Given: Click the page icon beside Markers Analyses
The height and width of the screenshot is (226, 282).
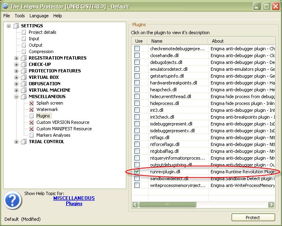Looking at the screenshot, I should coord(31,135).
